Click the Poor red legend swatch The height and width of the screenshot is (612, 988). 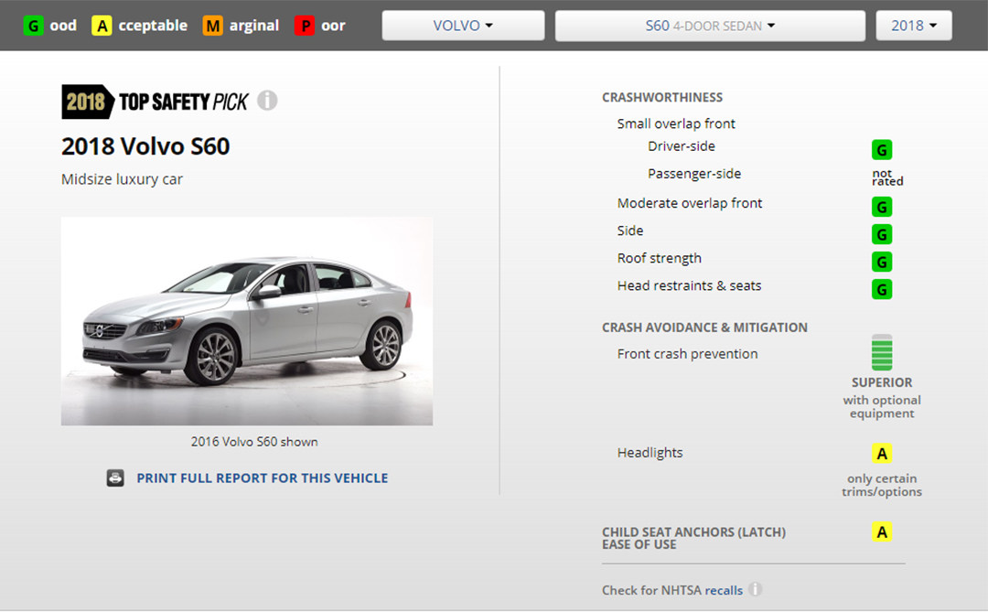click(305, 26)
